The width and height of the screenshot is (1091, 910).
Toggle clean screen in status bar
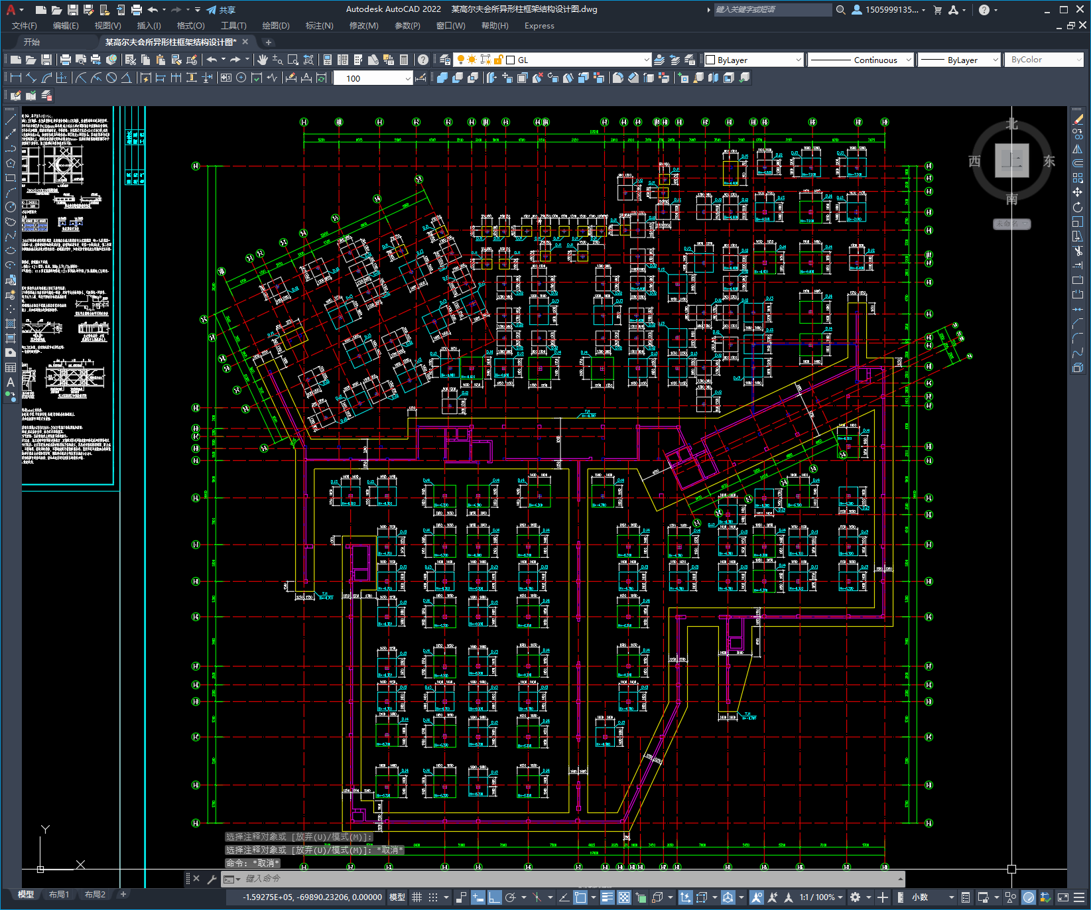pos(1062,897)
